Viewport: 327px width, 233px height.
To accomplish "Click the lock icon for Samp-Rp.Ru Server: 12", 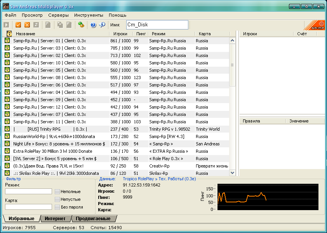I will click(7, 107).
